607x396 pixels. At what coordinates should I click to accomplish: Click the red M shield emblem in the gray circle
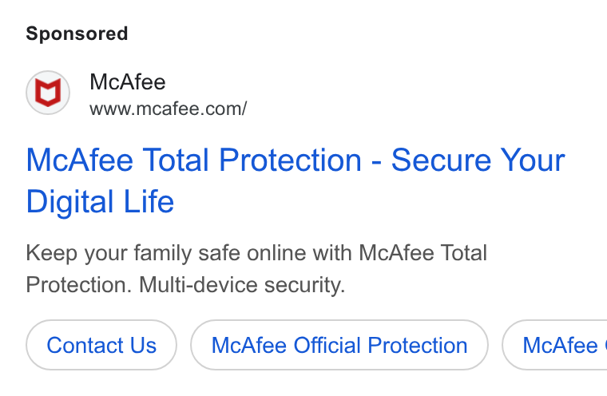48,93
